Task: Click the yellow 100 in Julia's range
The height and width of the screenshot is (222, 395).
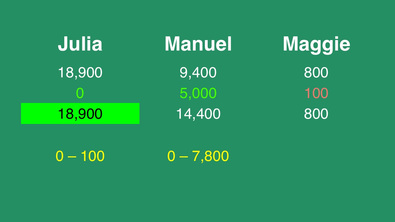Action: click(92, 156)
